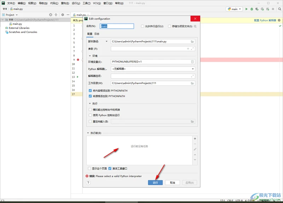Open Search Everywhere magnifier icon
This screenshot has height=203, width=283.
(x=279, y=9)
